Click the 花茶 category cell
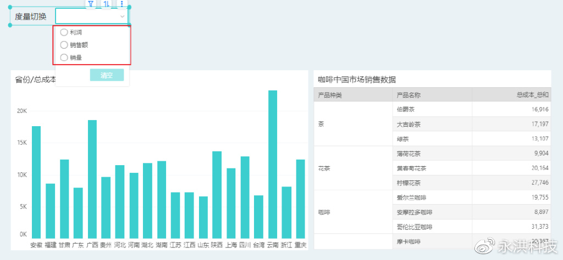The width and height of the screenshot is (563, 260). coord(354,168)
